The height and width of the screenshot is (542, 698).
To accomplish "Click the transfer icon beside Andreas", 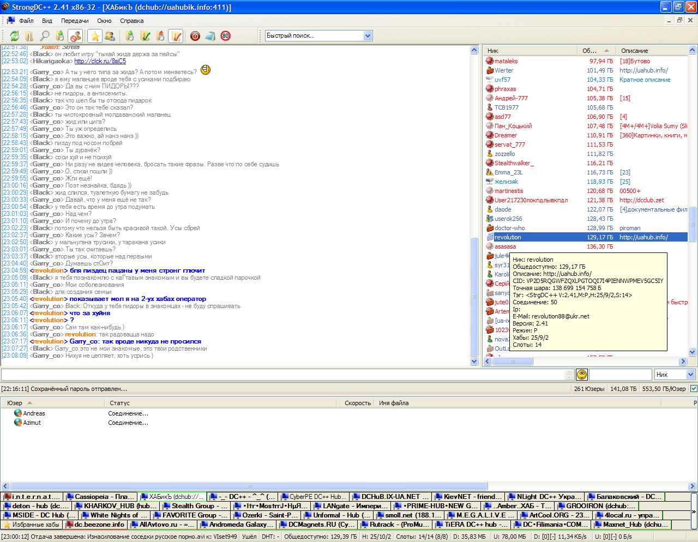I will click(18, 413).
